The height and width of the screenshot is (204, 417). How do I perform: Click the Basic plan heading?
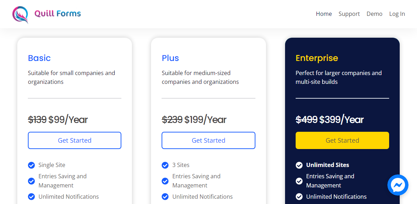39,58
